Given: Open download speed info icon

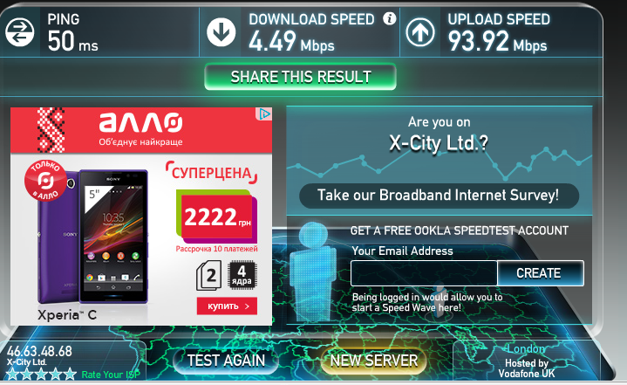Looking at the screenshot, I should pyautogui.click(x=389, y=18).
